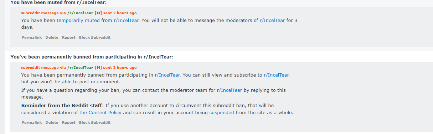Image resolution: width=433 pixels, height=134 pixels.
Task: Delete the muted notification message
Action: [52, 37]
